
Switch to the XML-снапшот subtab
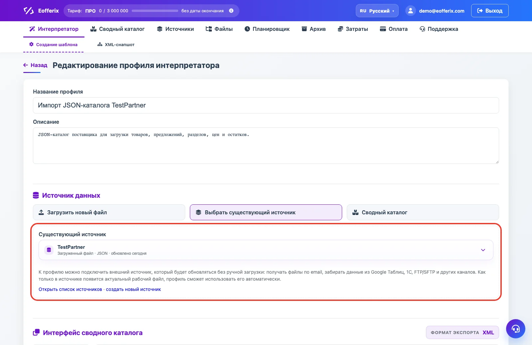[x=116, y=44]
